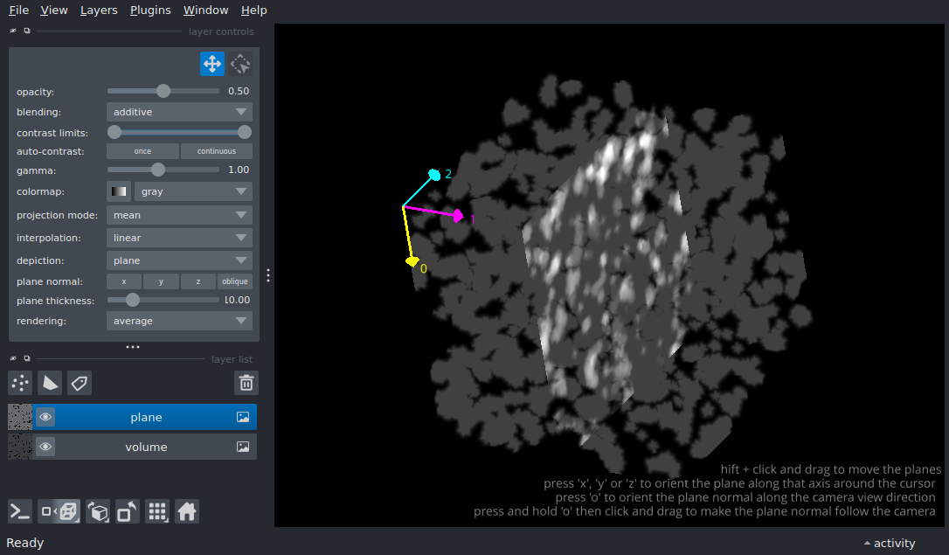This screenshot has height=555, width=949.
Task: Toggle 2D/3D display mode button
Action: [x=60, y=511]
